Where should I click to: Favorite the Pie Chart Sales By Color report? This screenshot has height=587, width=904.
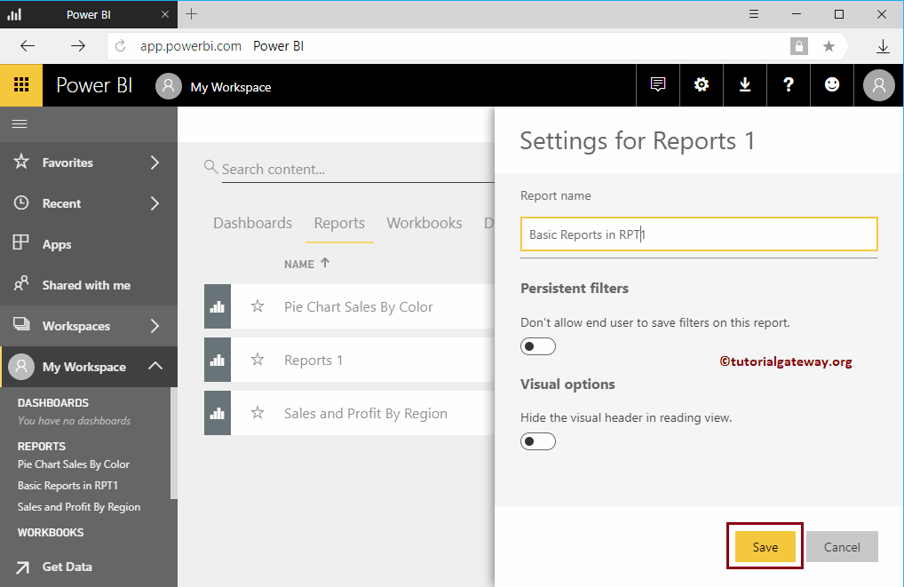click(257, 306)
